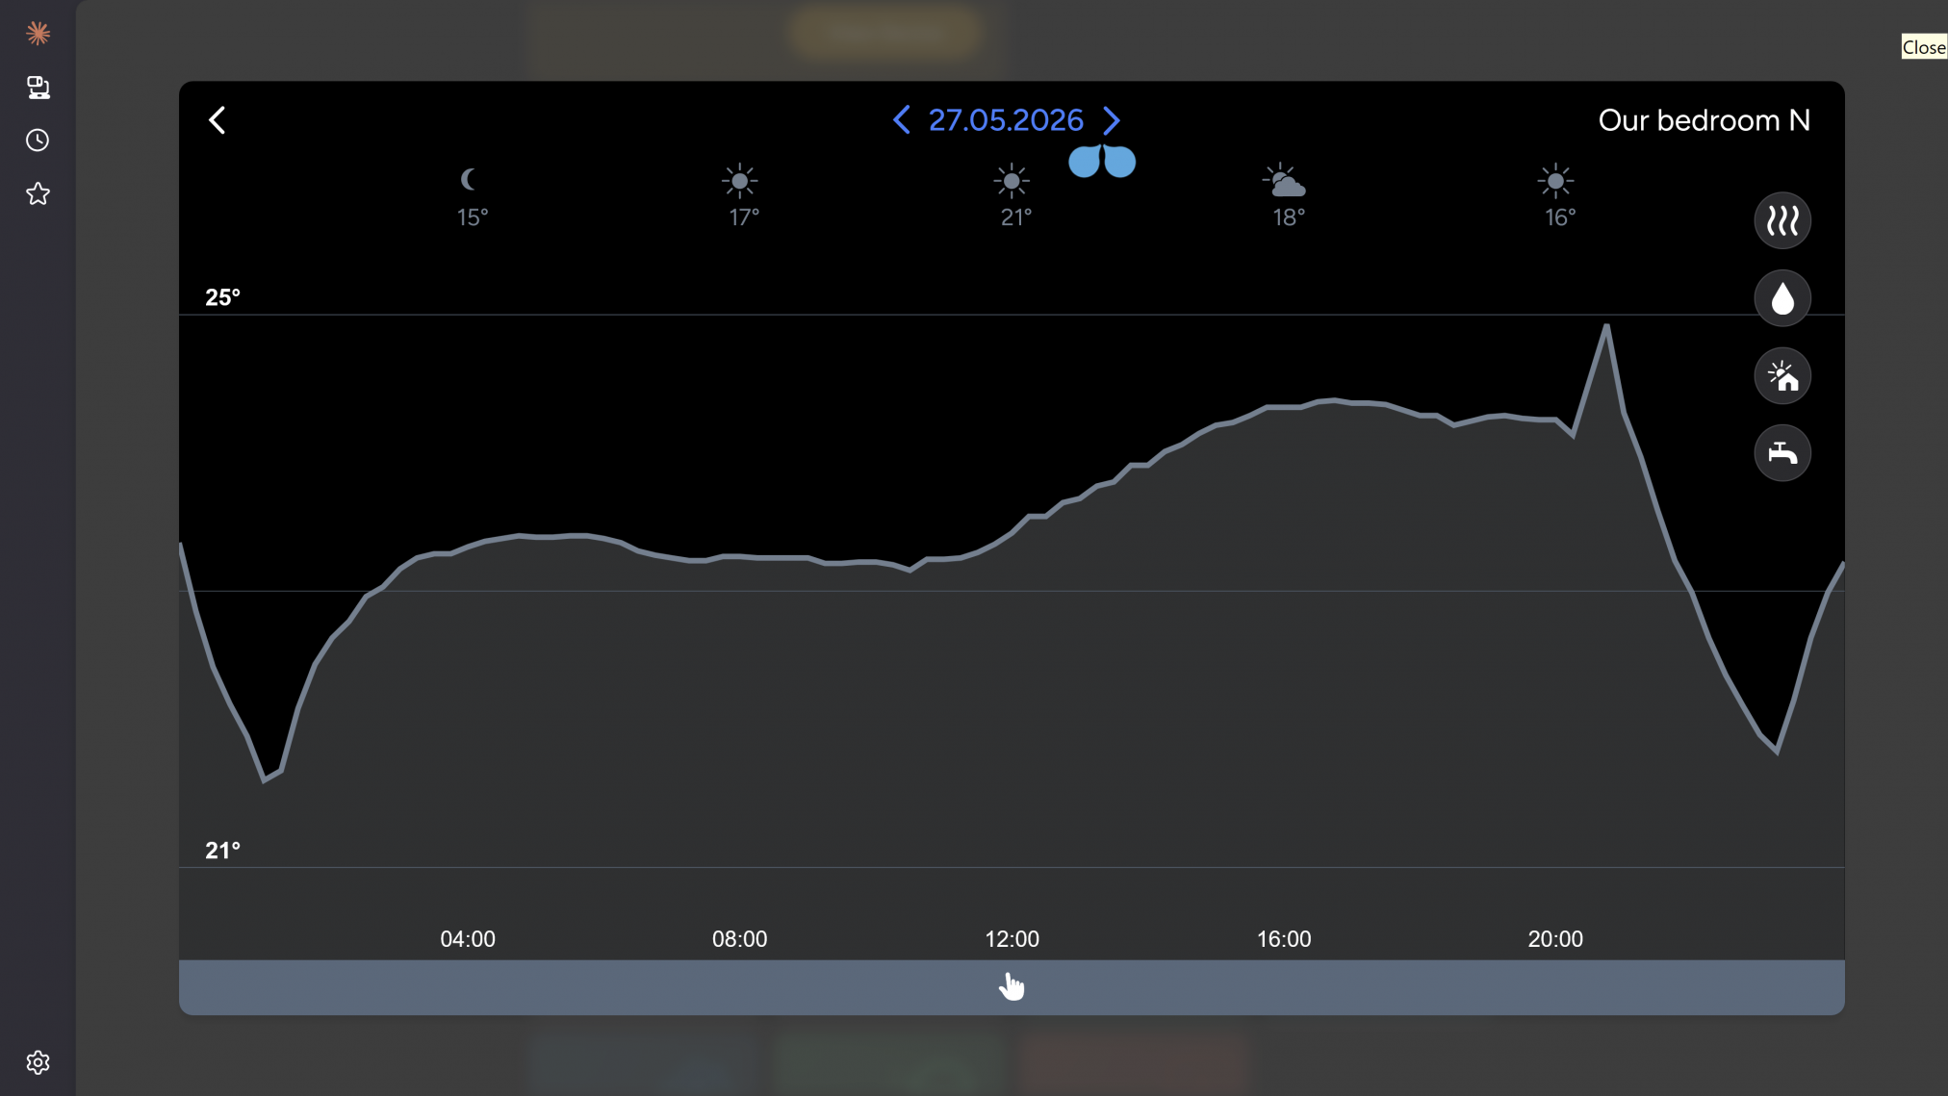The image size is (1948, 1096).
Task: Toggle the heating waves chart icon
Action: tap(1782, 221)
